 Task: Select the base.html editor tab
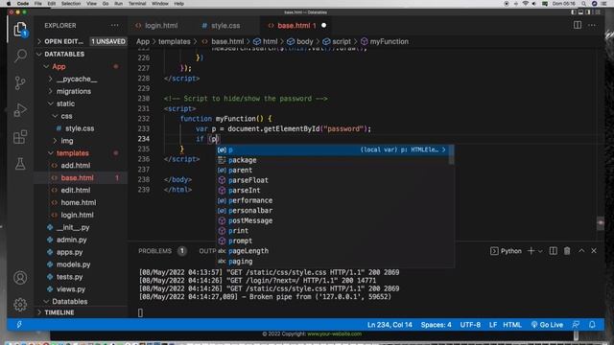(296, 26)
